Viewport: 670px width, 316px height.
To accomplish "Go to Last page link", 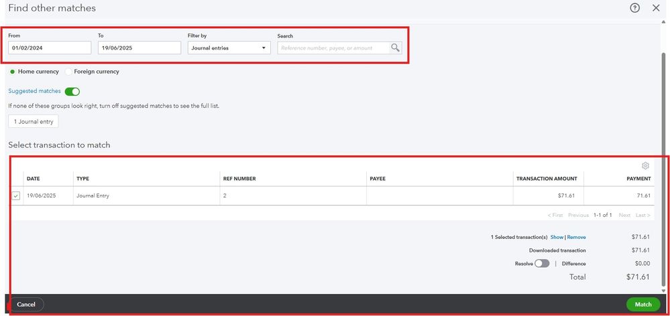I will pyautogui.click(x=643, y=216).
